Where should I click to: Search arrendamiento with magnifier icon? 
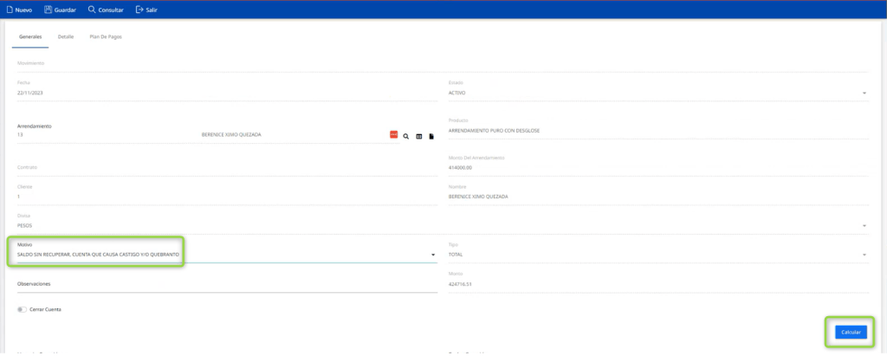coord(406,136)
